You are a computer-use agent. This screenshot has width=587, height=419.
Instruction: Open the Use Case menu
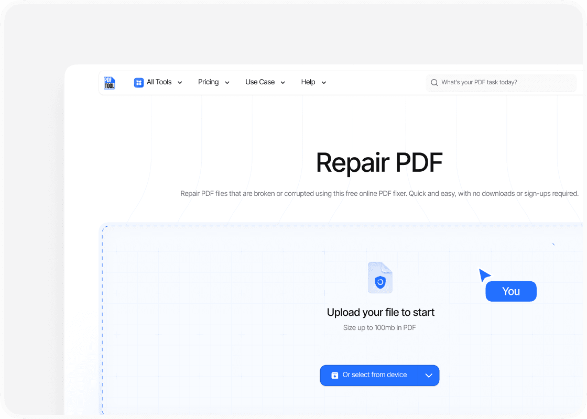tap(260, 82)
